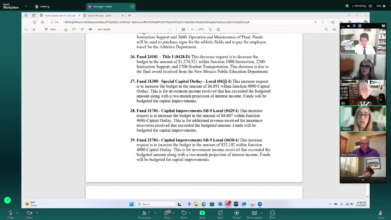Select the Alex Liu video thumbnail
391x220 pixels.
(363, 41)
